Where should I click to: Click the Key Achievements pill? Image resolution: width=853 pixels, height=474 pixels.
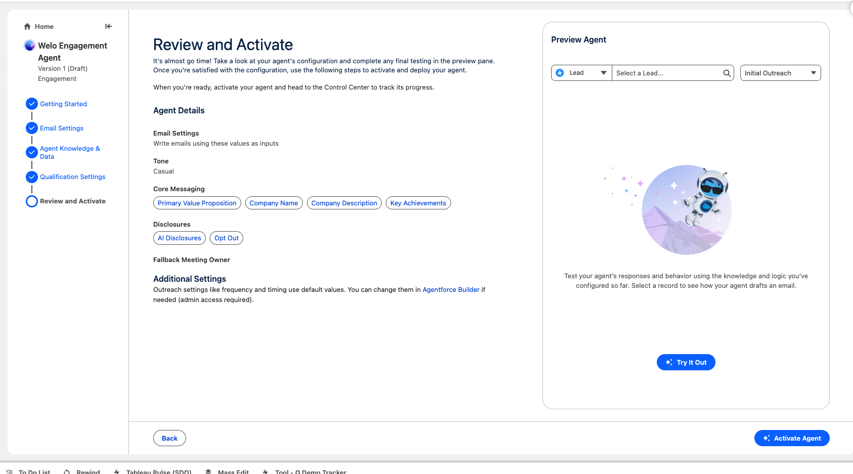coord(418,203)
